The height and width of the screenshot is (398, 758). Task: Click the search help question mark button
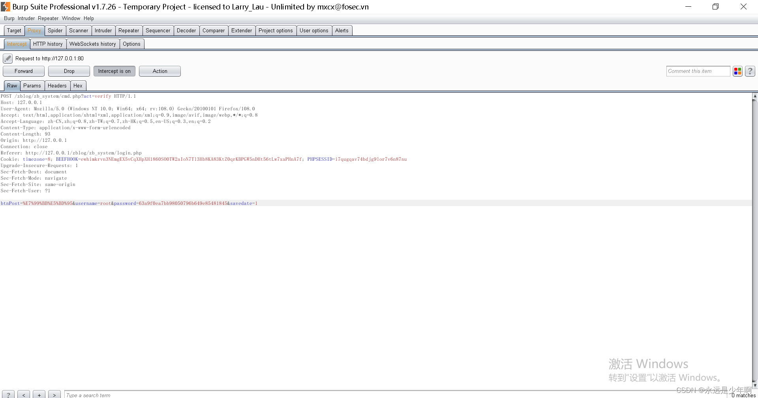coord(8,394)
